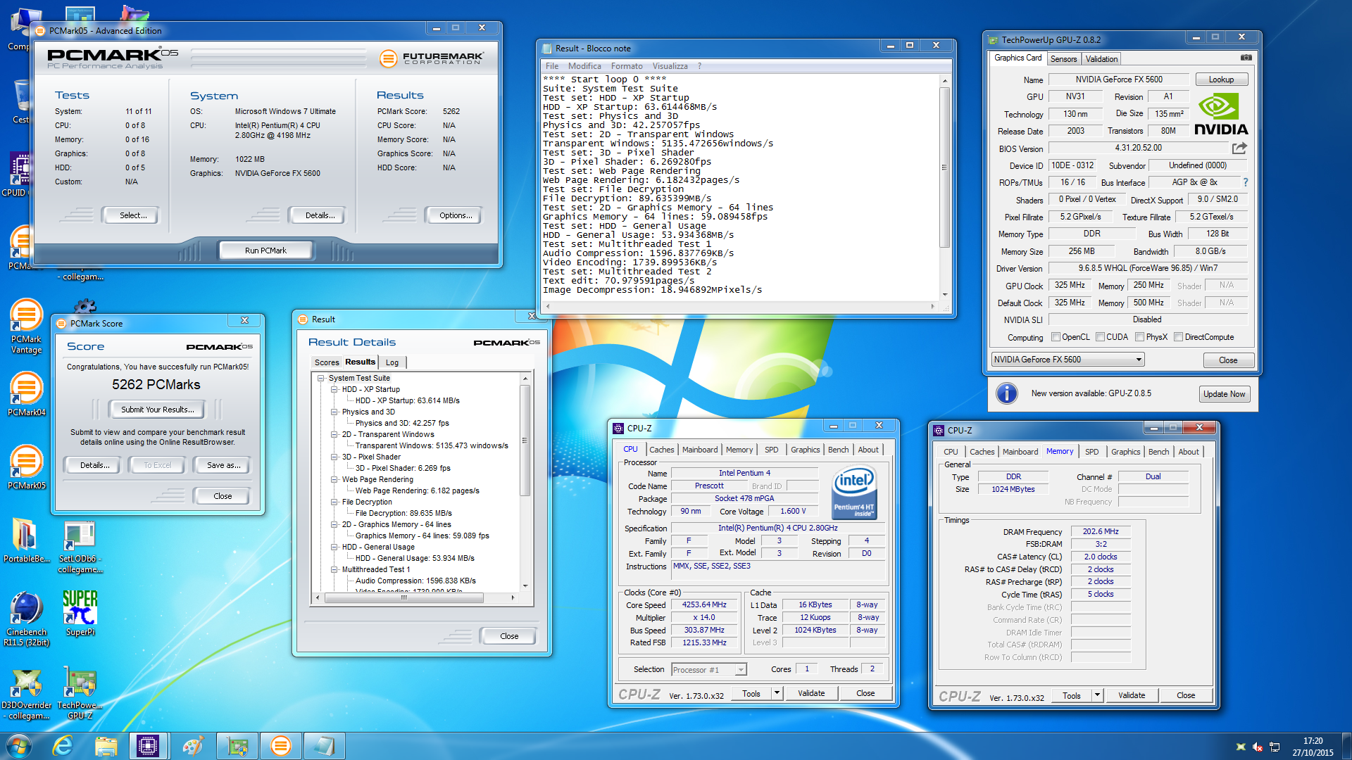Open TechPowerUp GPU-Z desktop shortcut
The width and height of the screenshot is (1352, 760).
pos(80,693)
